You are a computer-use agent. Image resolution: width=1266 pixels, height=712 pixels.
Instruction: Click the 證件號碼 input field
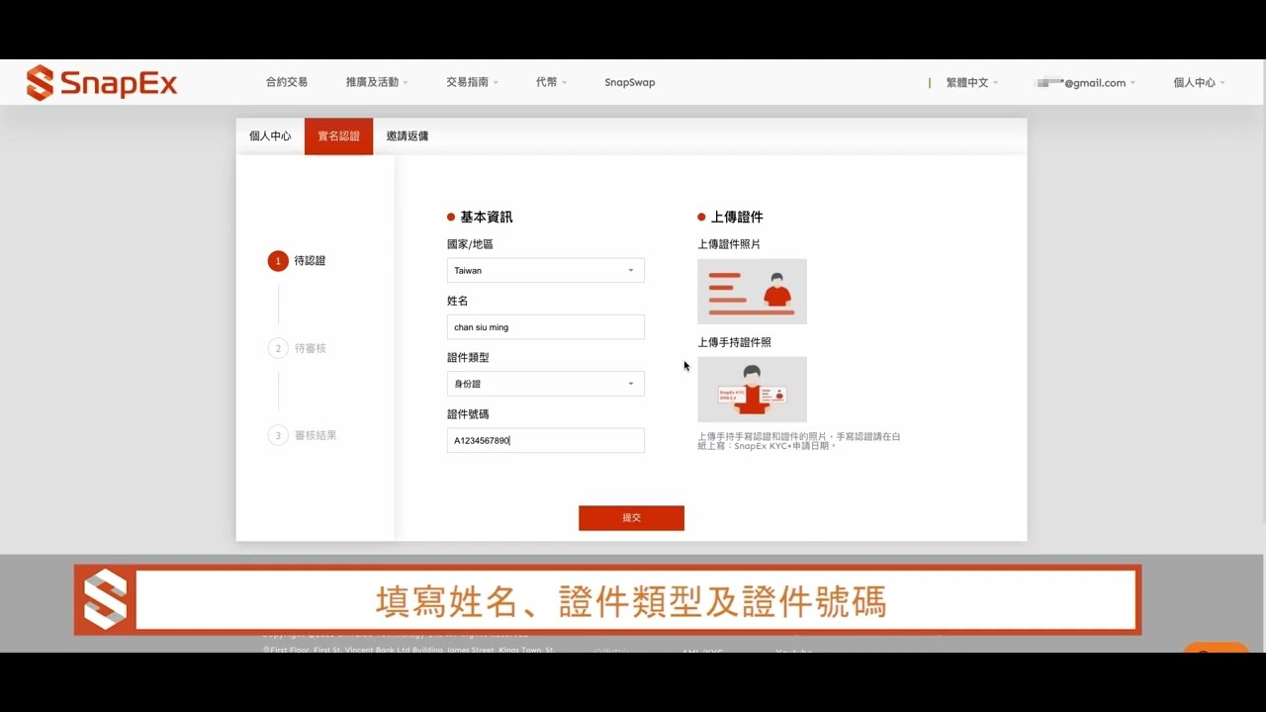546,440
